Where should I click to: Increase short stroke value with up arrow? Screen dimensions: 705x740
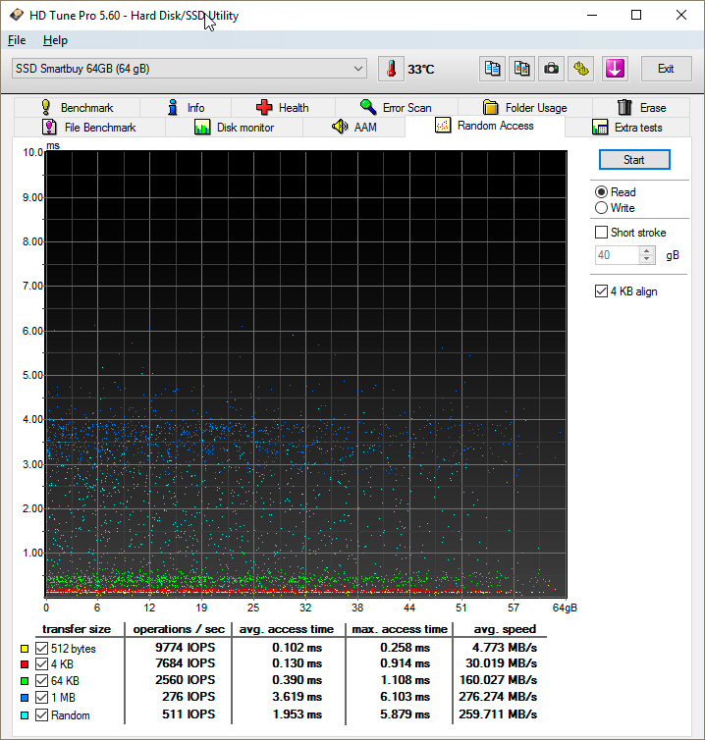(647, 250)
